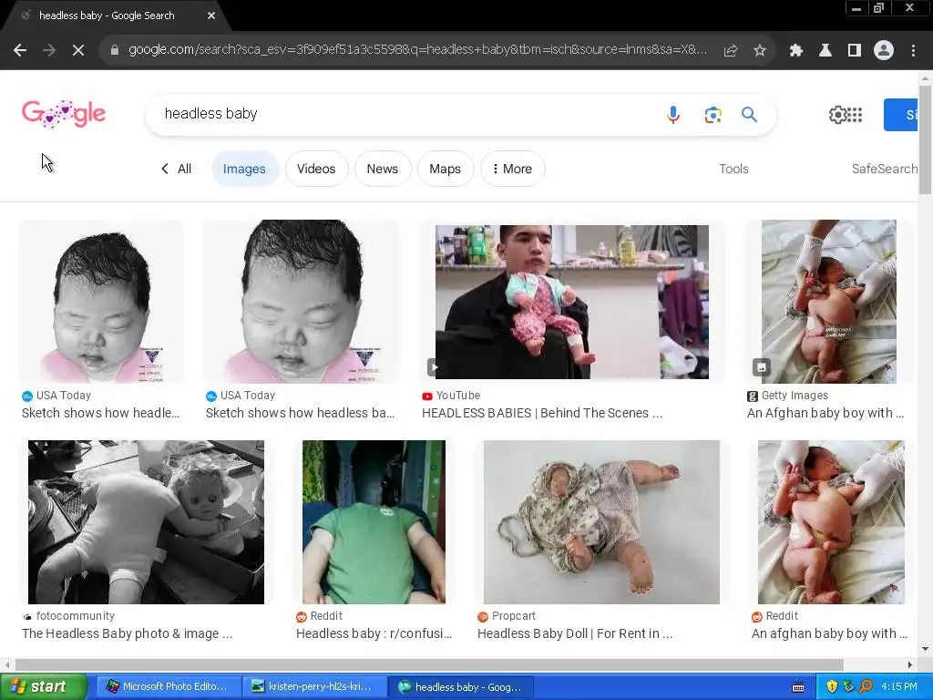Click the fotocommunity source label
Viewport: 933px width, 700px height.
pyautogui.click(x=76, y=616)
